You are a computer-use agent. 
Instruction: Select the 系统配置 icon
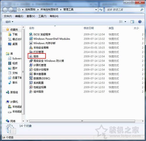click(31, 83)
